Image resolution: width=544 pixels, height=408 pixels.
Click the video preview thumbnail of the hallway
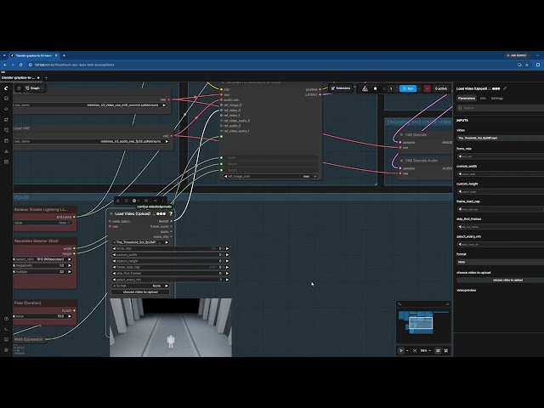pyautogui.click(x=171, y=327)
